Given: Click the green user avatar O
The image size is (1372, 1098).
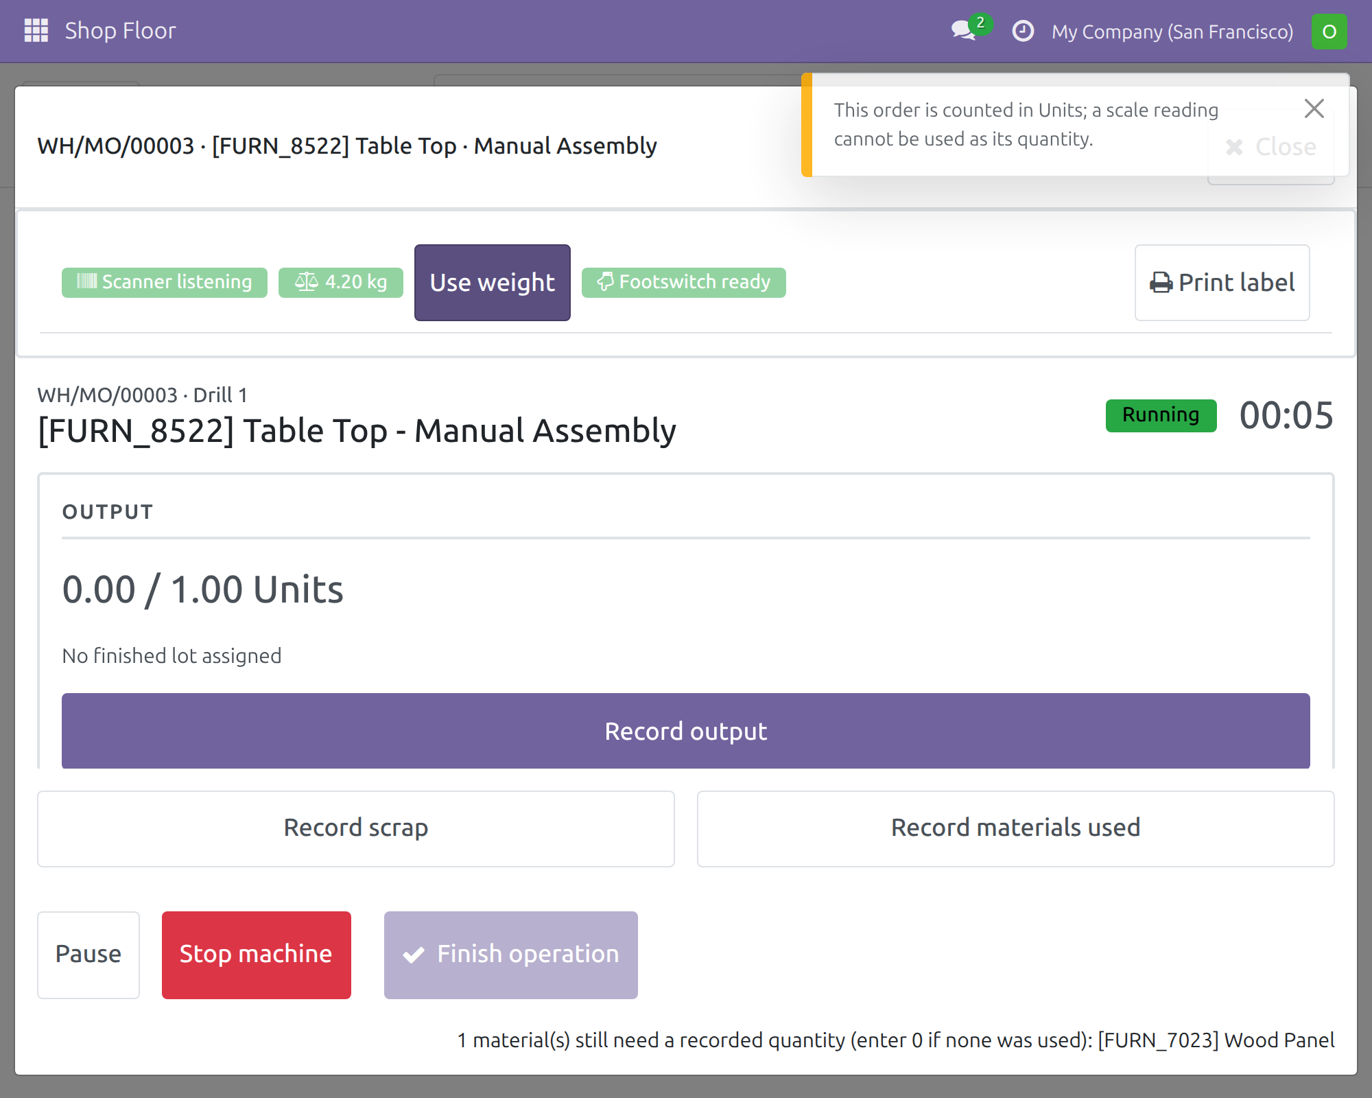Looking at the screenshot, I should 1329,32.
